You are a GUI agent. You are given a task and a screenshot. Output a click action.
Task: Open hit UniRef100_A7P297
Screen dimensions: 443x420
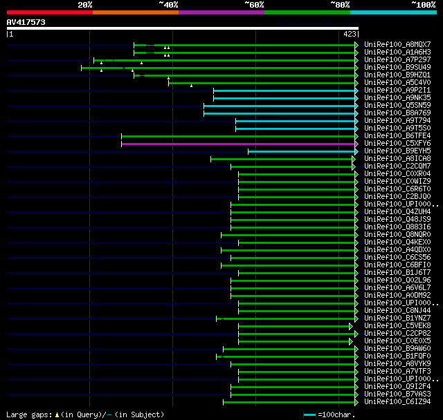397,60
